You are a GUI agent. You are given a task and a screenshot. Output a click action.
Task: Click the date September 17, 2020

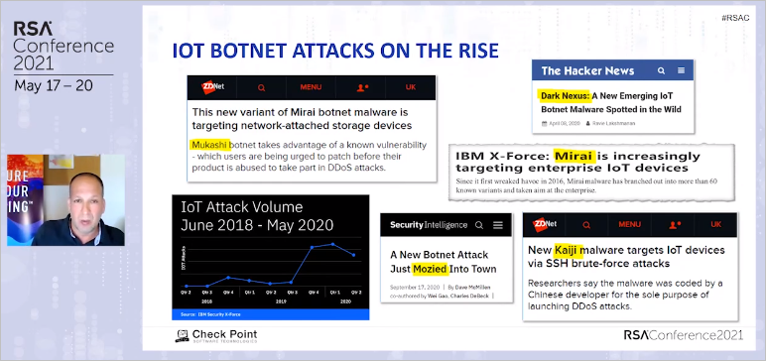pos(415,288)
